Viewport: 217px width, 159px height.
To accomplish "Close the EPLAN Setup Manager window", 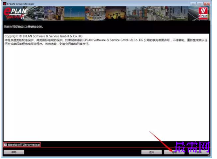I will (207, 4).
